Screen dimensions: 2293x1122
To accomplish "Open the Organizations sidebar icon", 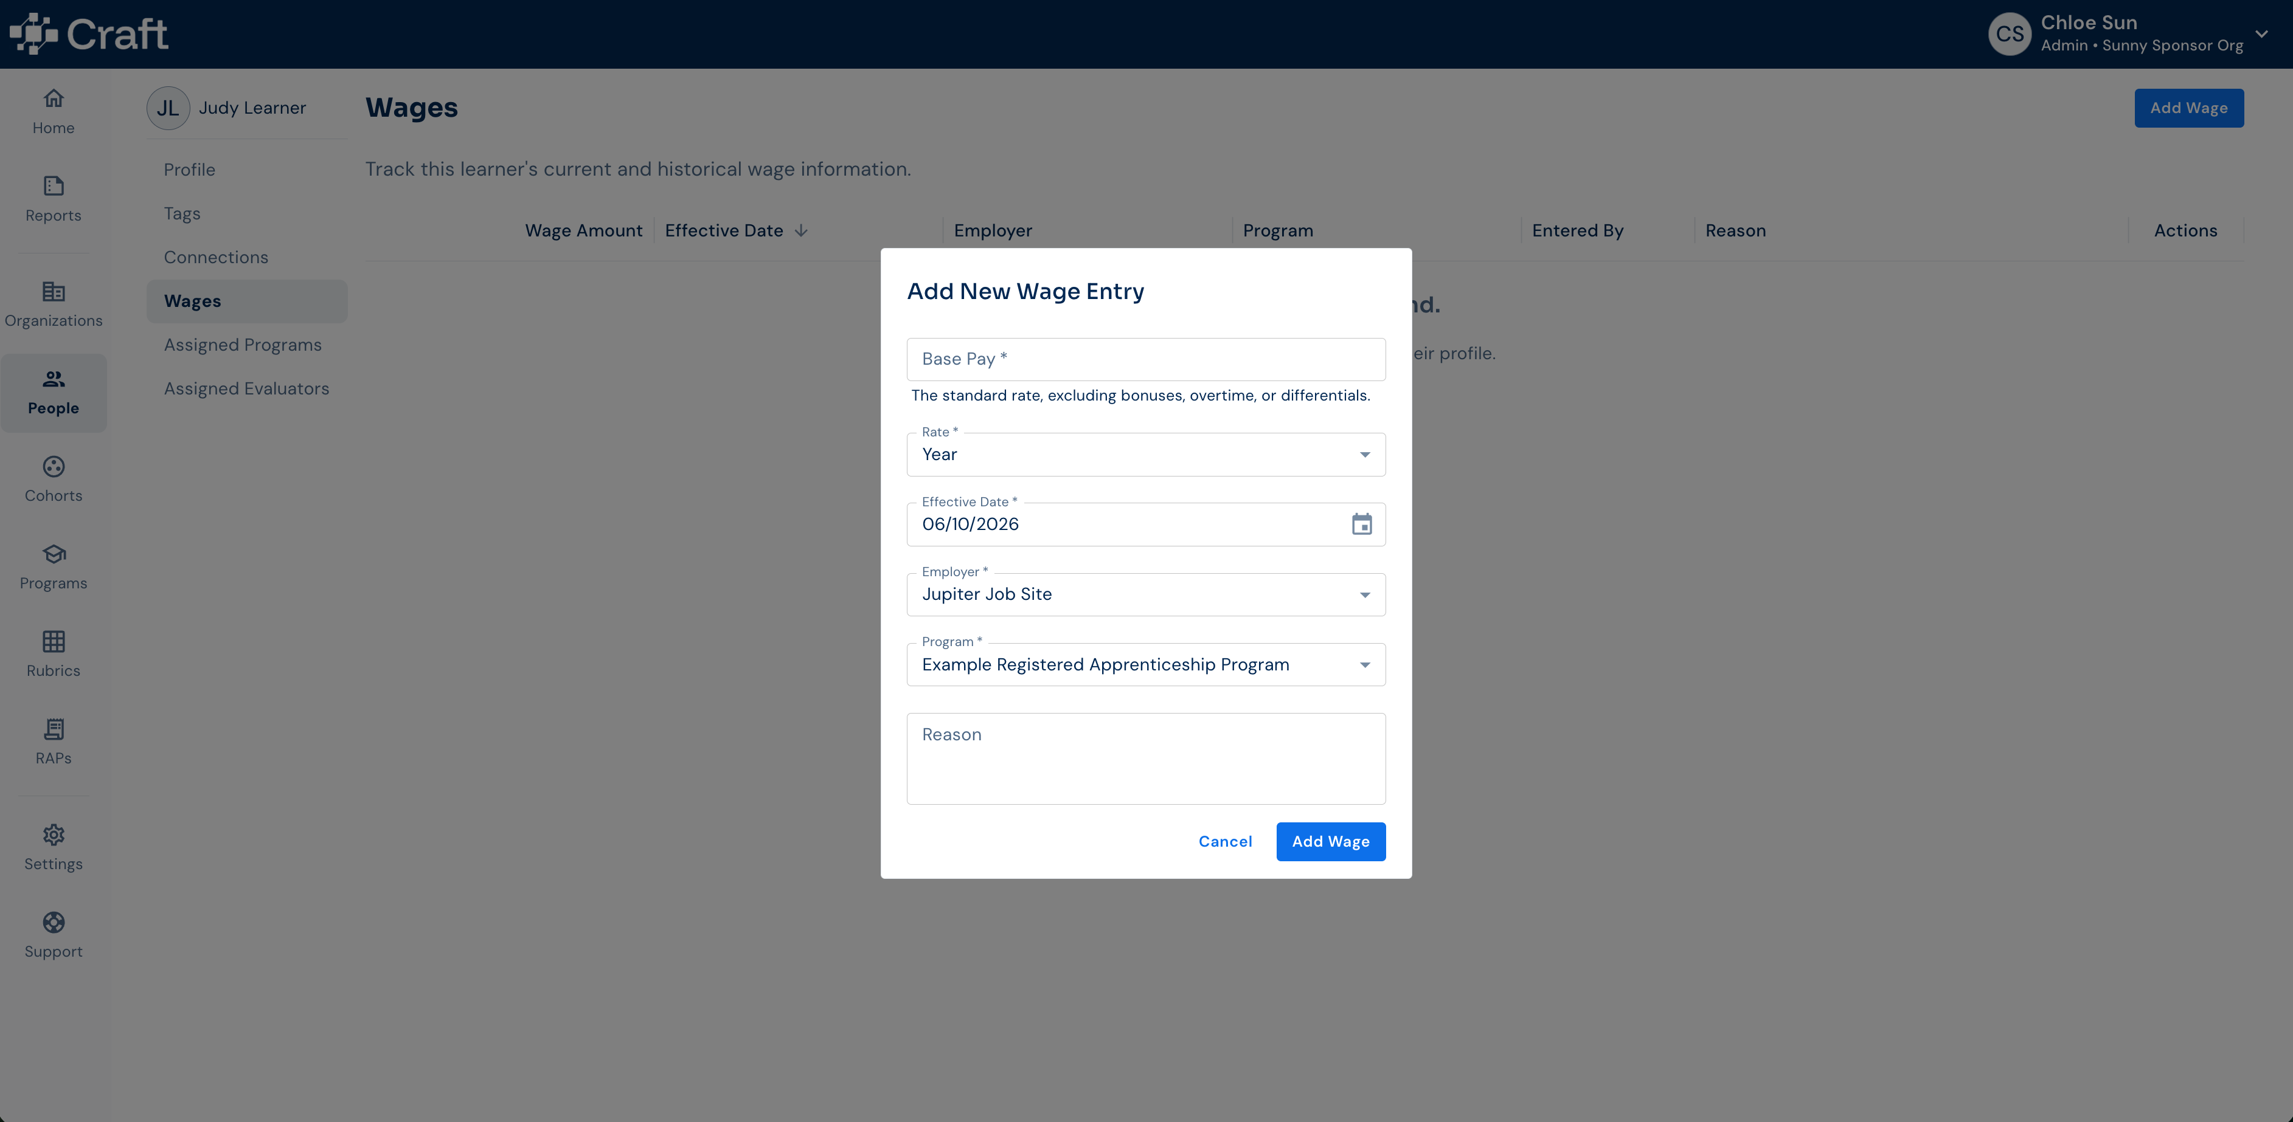I will point(54,291).
